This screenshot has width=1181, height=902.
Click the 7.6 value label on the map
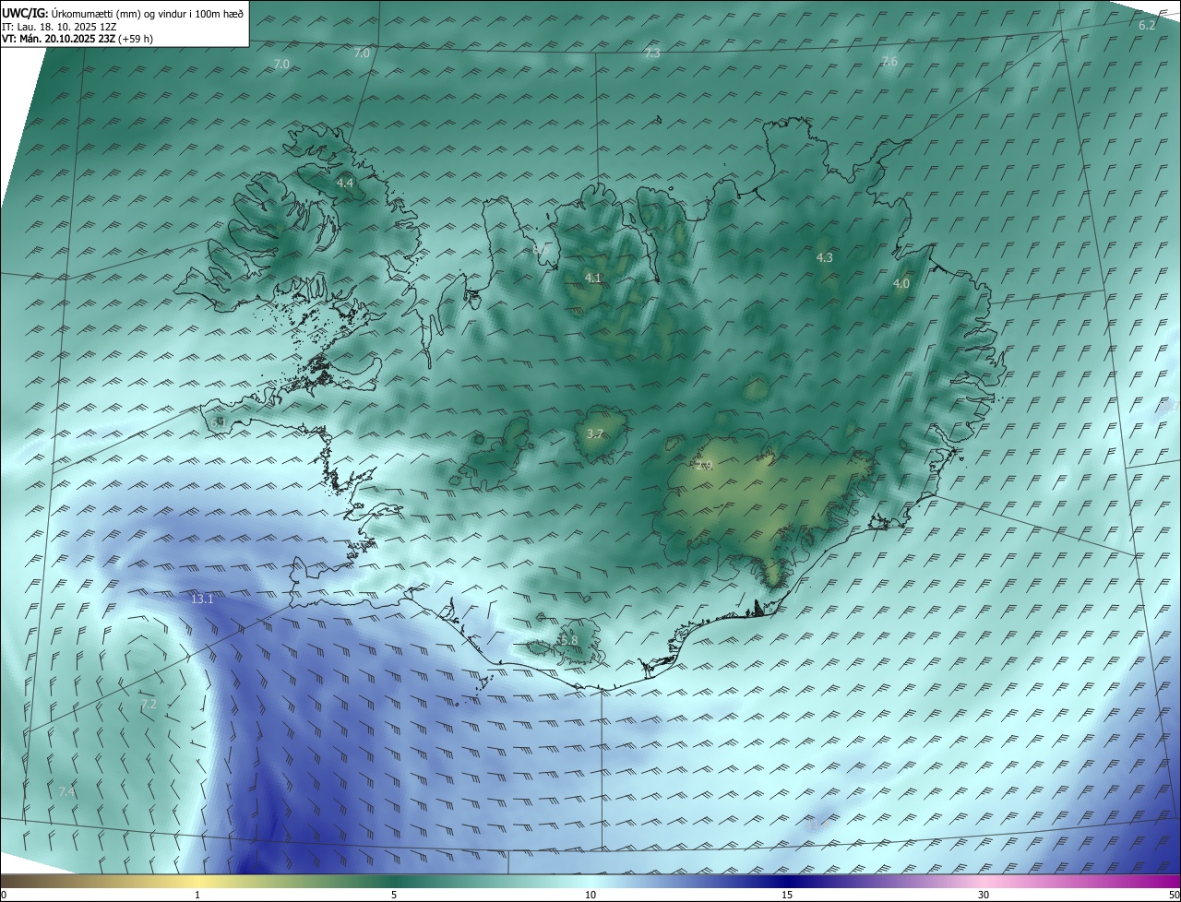coord(889,62)
